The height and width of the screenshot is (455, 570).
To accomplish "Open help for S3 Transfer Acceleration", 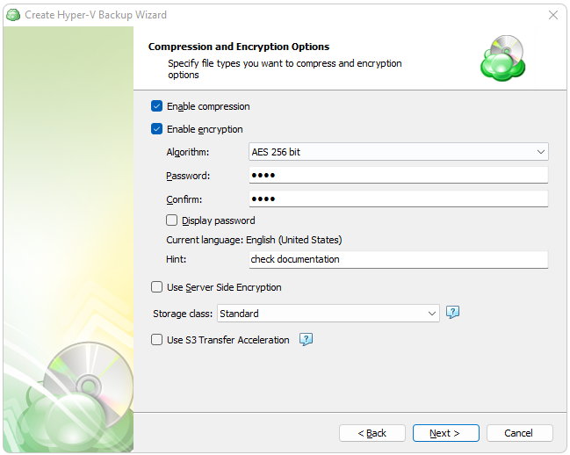I will [307, 340].
